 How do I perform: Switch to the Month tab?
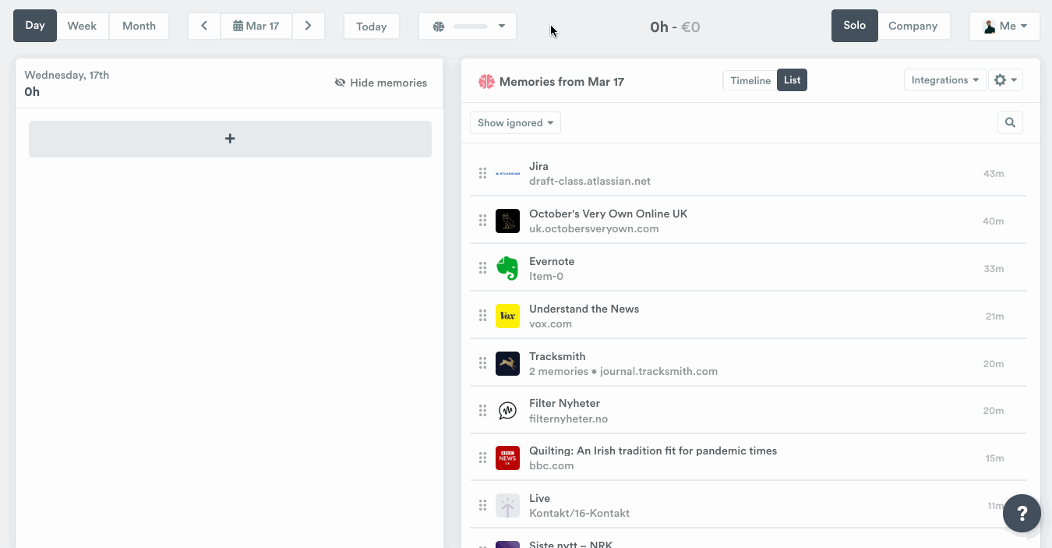[x=139, y=26]
